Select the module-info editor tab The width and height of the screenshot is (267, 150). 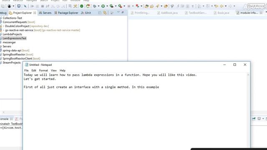(247, 13)
